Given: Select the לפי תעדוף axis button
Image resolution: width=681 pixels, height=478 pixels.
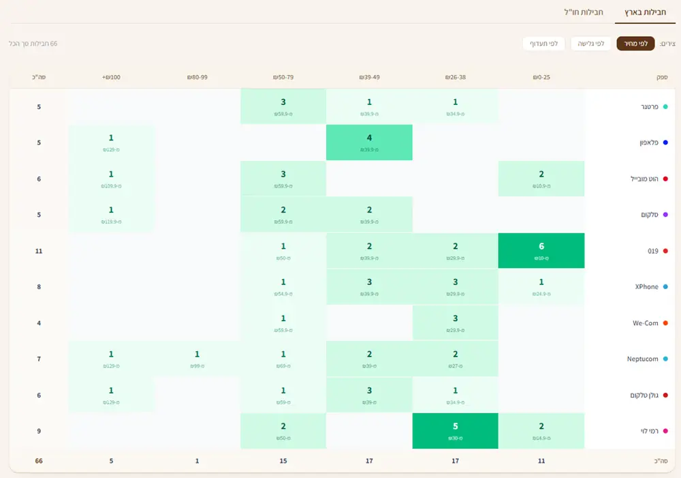Looking at the screenshot, I should (543, 44).
